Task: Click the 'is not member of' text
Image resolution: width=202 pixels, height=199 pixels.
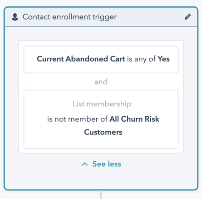Action: pos(77,119)
